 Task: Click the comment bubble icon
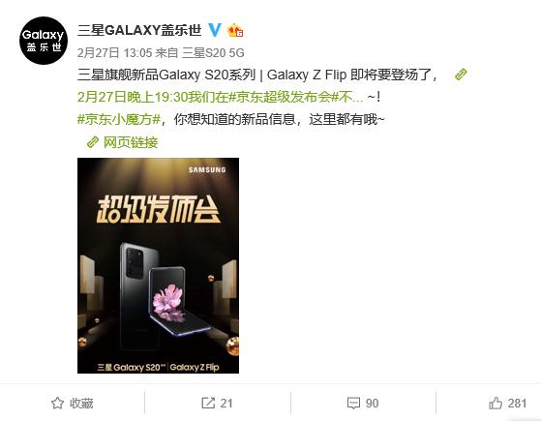pyautogui.click(x=353, y=403)
